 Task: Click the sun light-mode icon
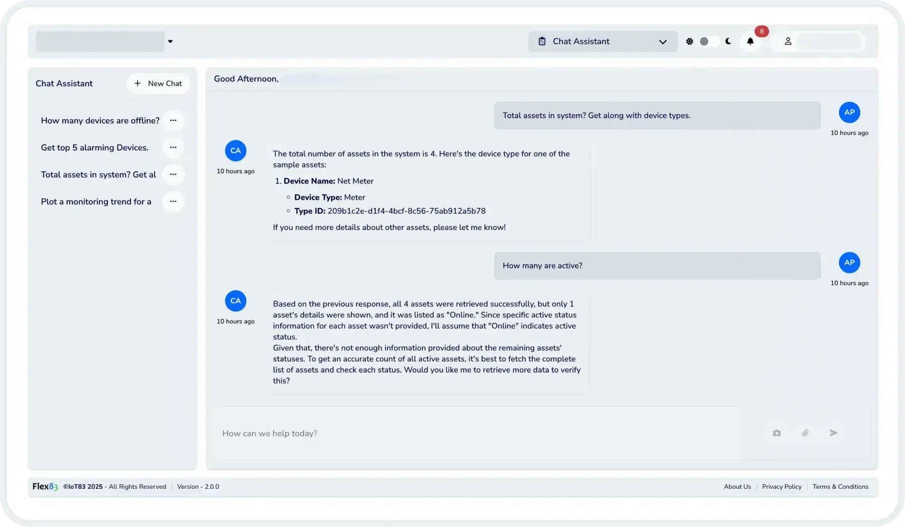tap(689, 42)
